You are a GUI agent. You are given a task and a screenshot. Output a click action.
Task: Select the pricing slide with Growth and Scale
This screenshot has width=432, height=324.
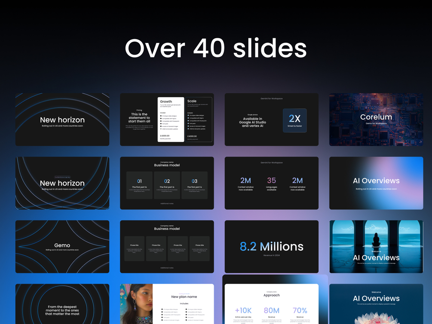[x=167, y=119]
